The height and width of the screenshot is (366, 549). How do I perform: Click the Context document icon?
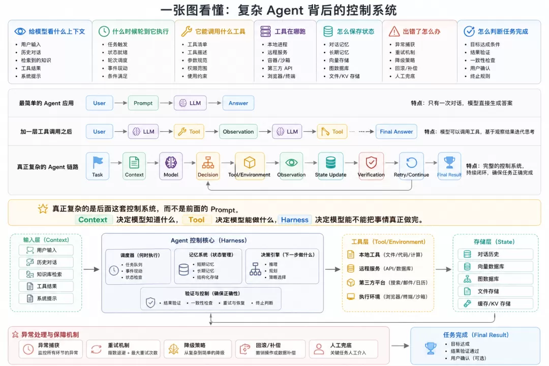tap(134, 163)
